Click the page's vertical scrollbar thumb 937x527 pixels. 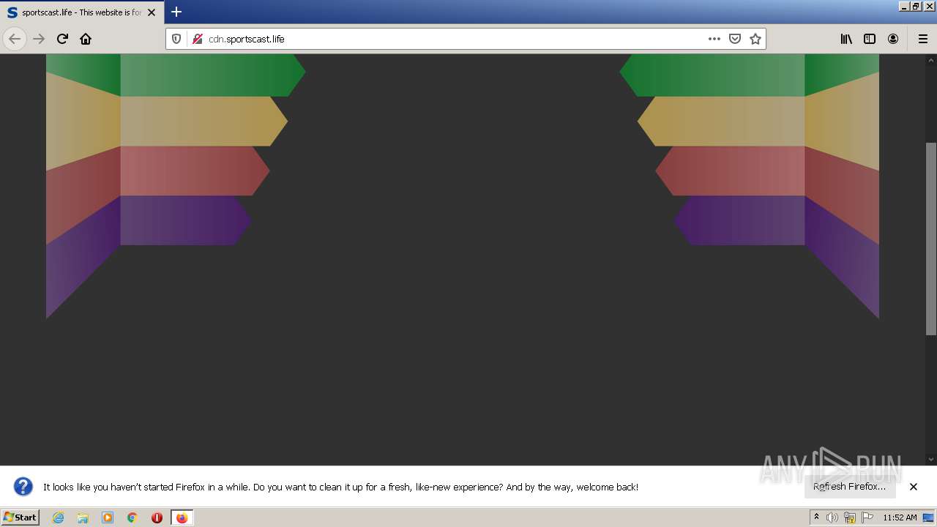931,239
